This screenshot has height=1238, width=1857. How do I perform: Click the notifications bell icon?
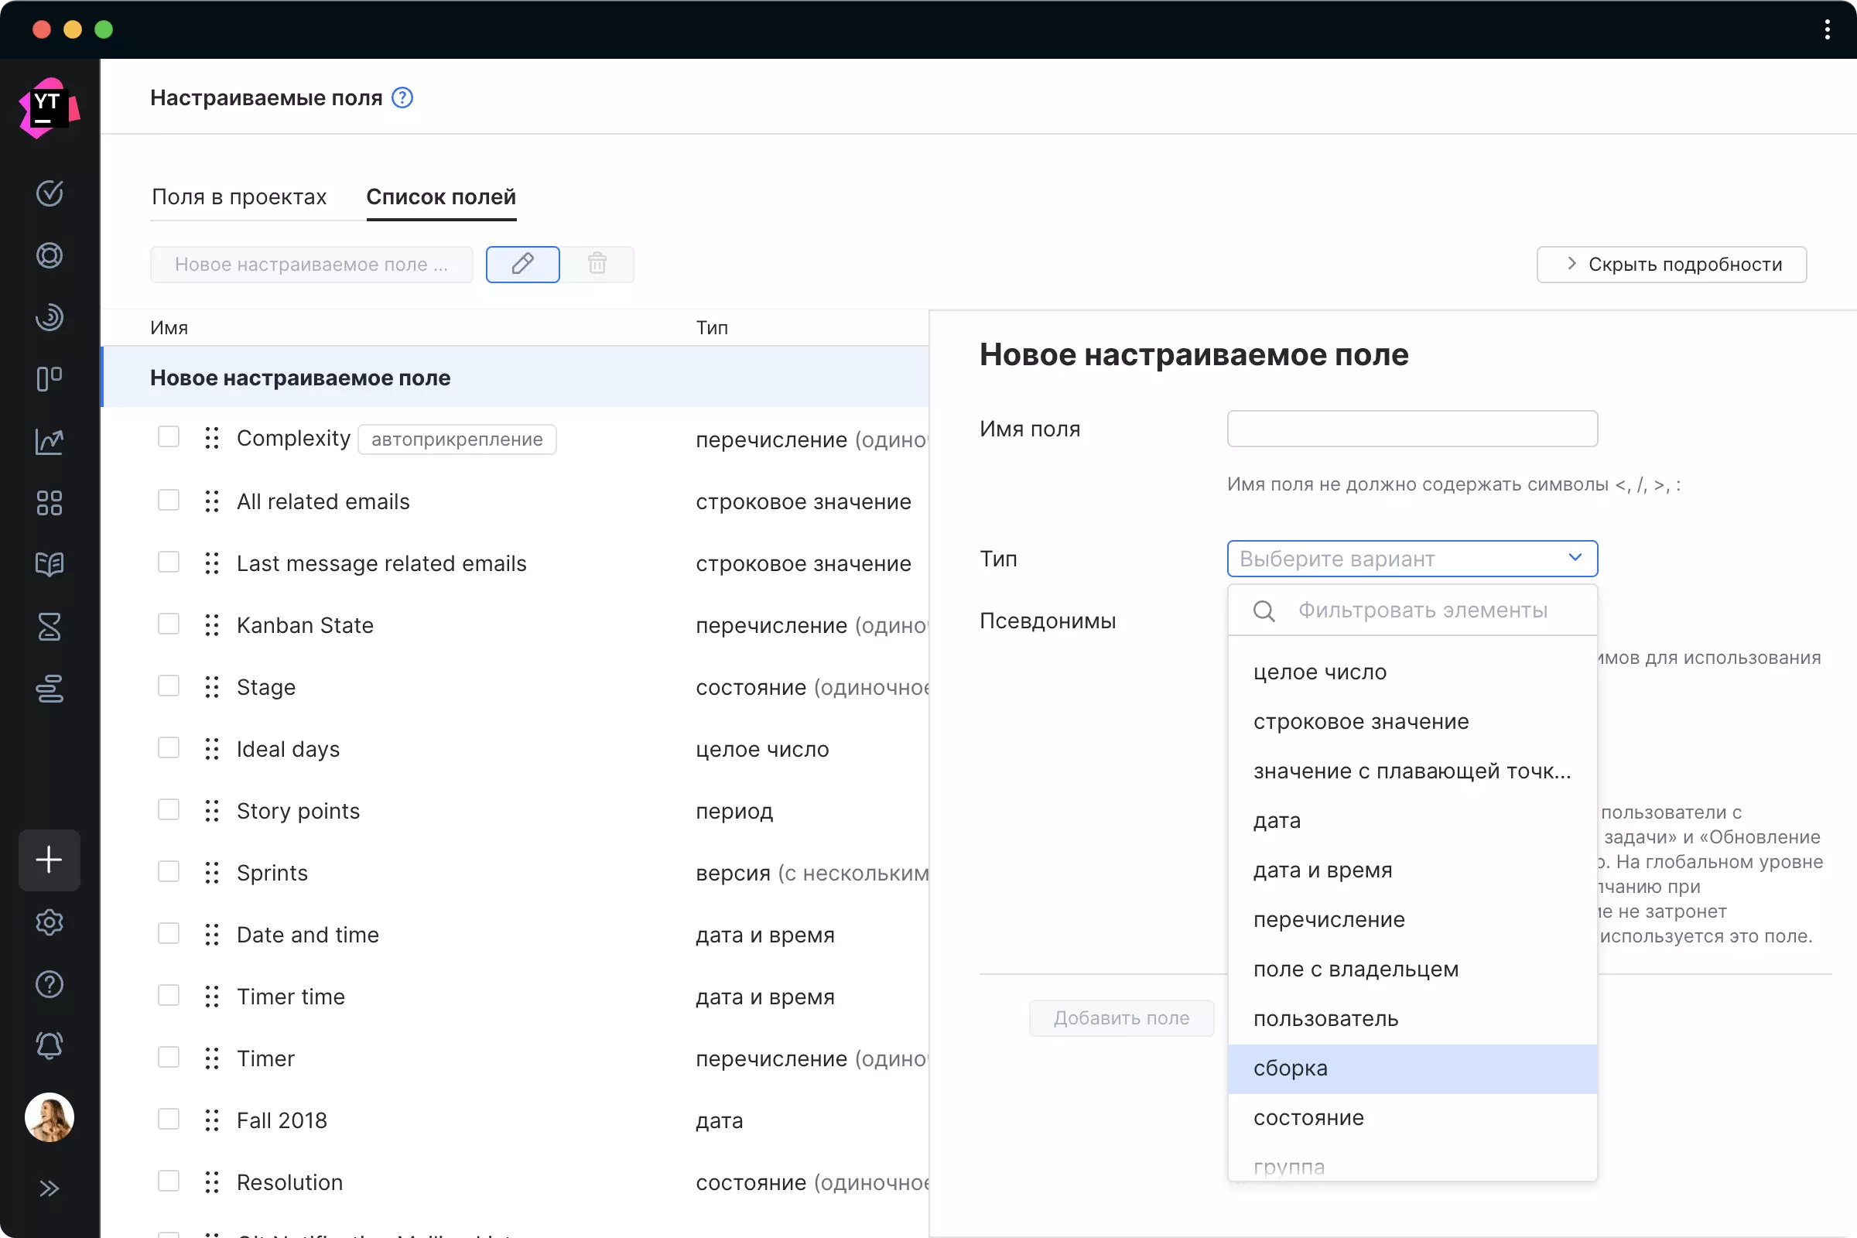[x=49, y=1046]
